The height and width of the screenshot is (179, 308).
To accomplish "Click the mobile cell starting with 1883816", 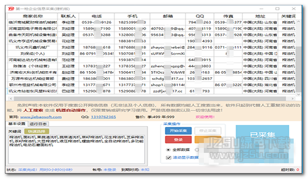I will (132, 41).
